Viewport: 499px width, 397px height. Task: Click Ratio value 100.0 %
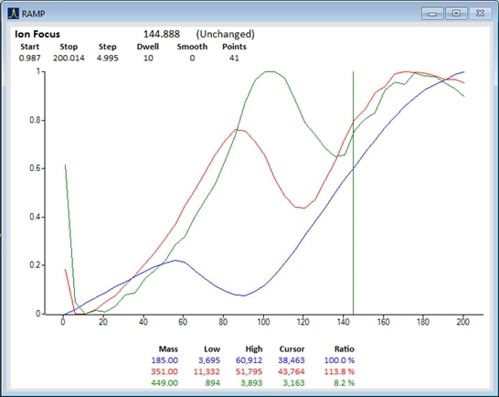[x=339, y=360]
